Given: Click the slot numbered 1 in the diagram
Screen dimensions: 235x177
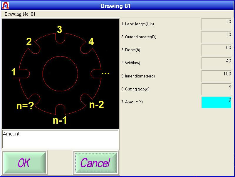Looking at the screenshot, I should tap(23, 73).
